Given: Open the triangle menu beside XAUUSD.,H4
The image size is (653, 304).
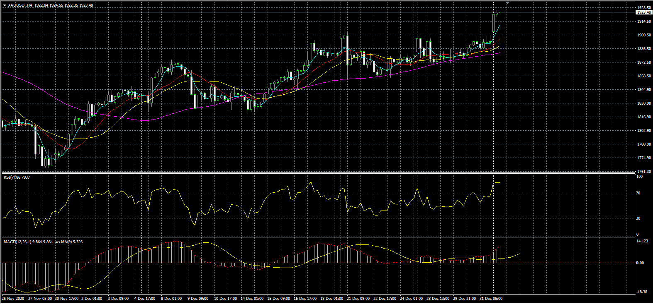Looking at the screenshot, I should 5,5.
